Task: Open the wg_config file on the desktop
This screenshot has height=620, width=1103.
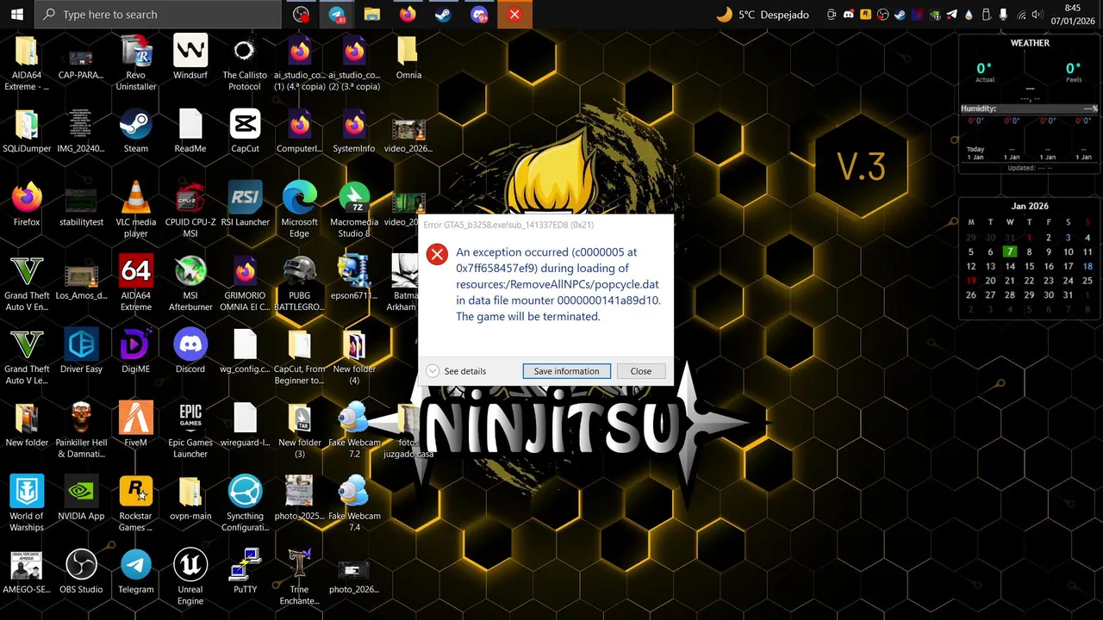Action: [x=245, y=351]
